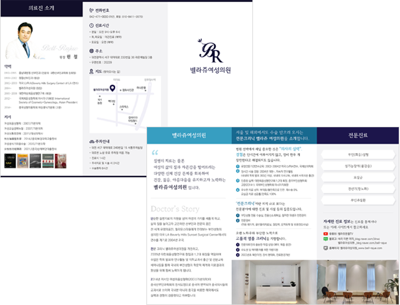Click the 의료진 소개 header
The height and width of the screenshot is (305, 400).
(x=42, y=8)
